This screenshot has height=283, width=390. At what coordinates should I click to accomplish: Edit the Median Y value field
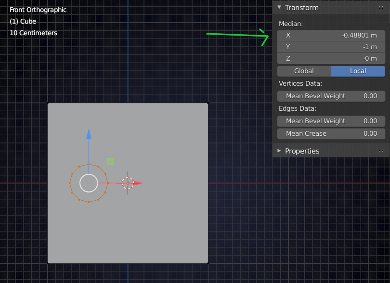[331, 47]
